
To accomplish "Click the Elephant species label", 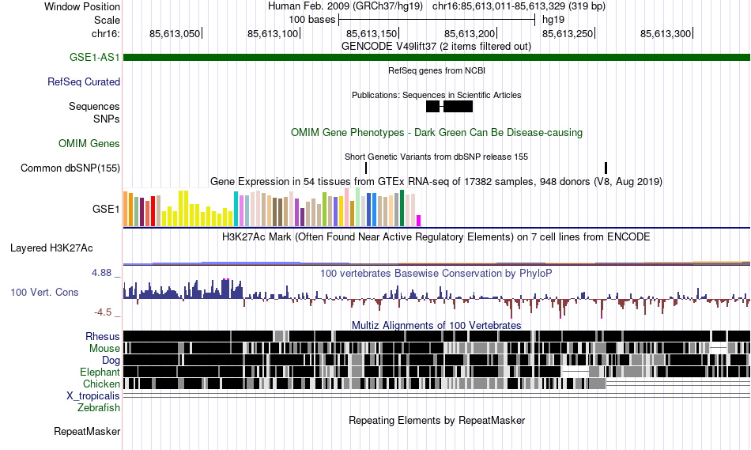I will point(100,372).
